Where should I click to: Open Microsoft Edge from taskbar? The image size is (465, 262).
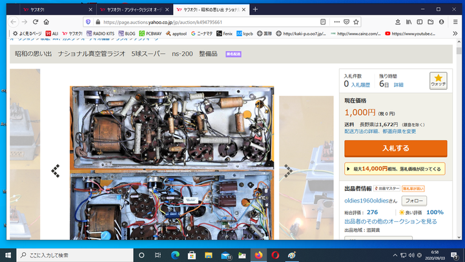(174, 255)
